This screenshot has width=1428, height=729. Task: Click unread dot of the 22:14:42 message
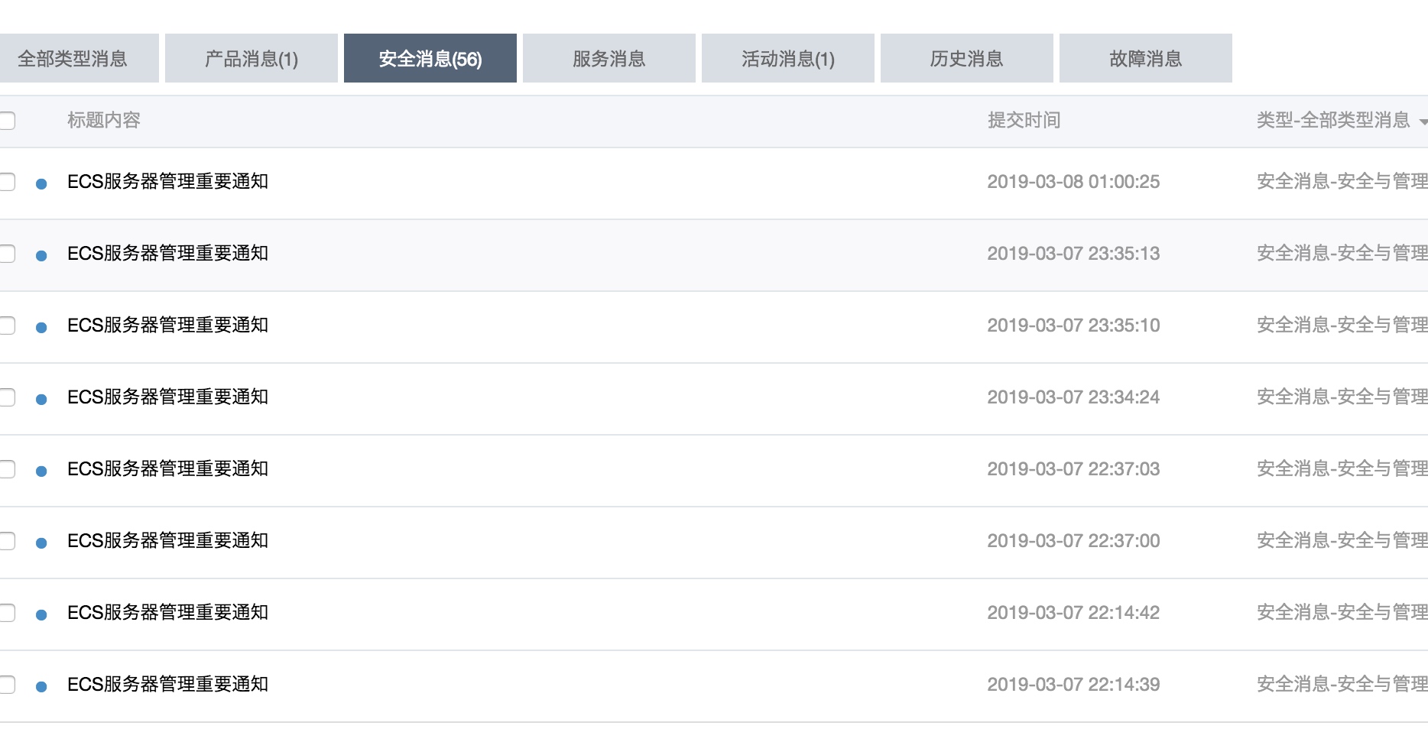(41, 614)
